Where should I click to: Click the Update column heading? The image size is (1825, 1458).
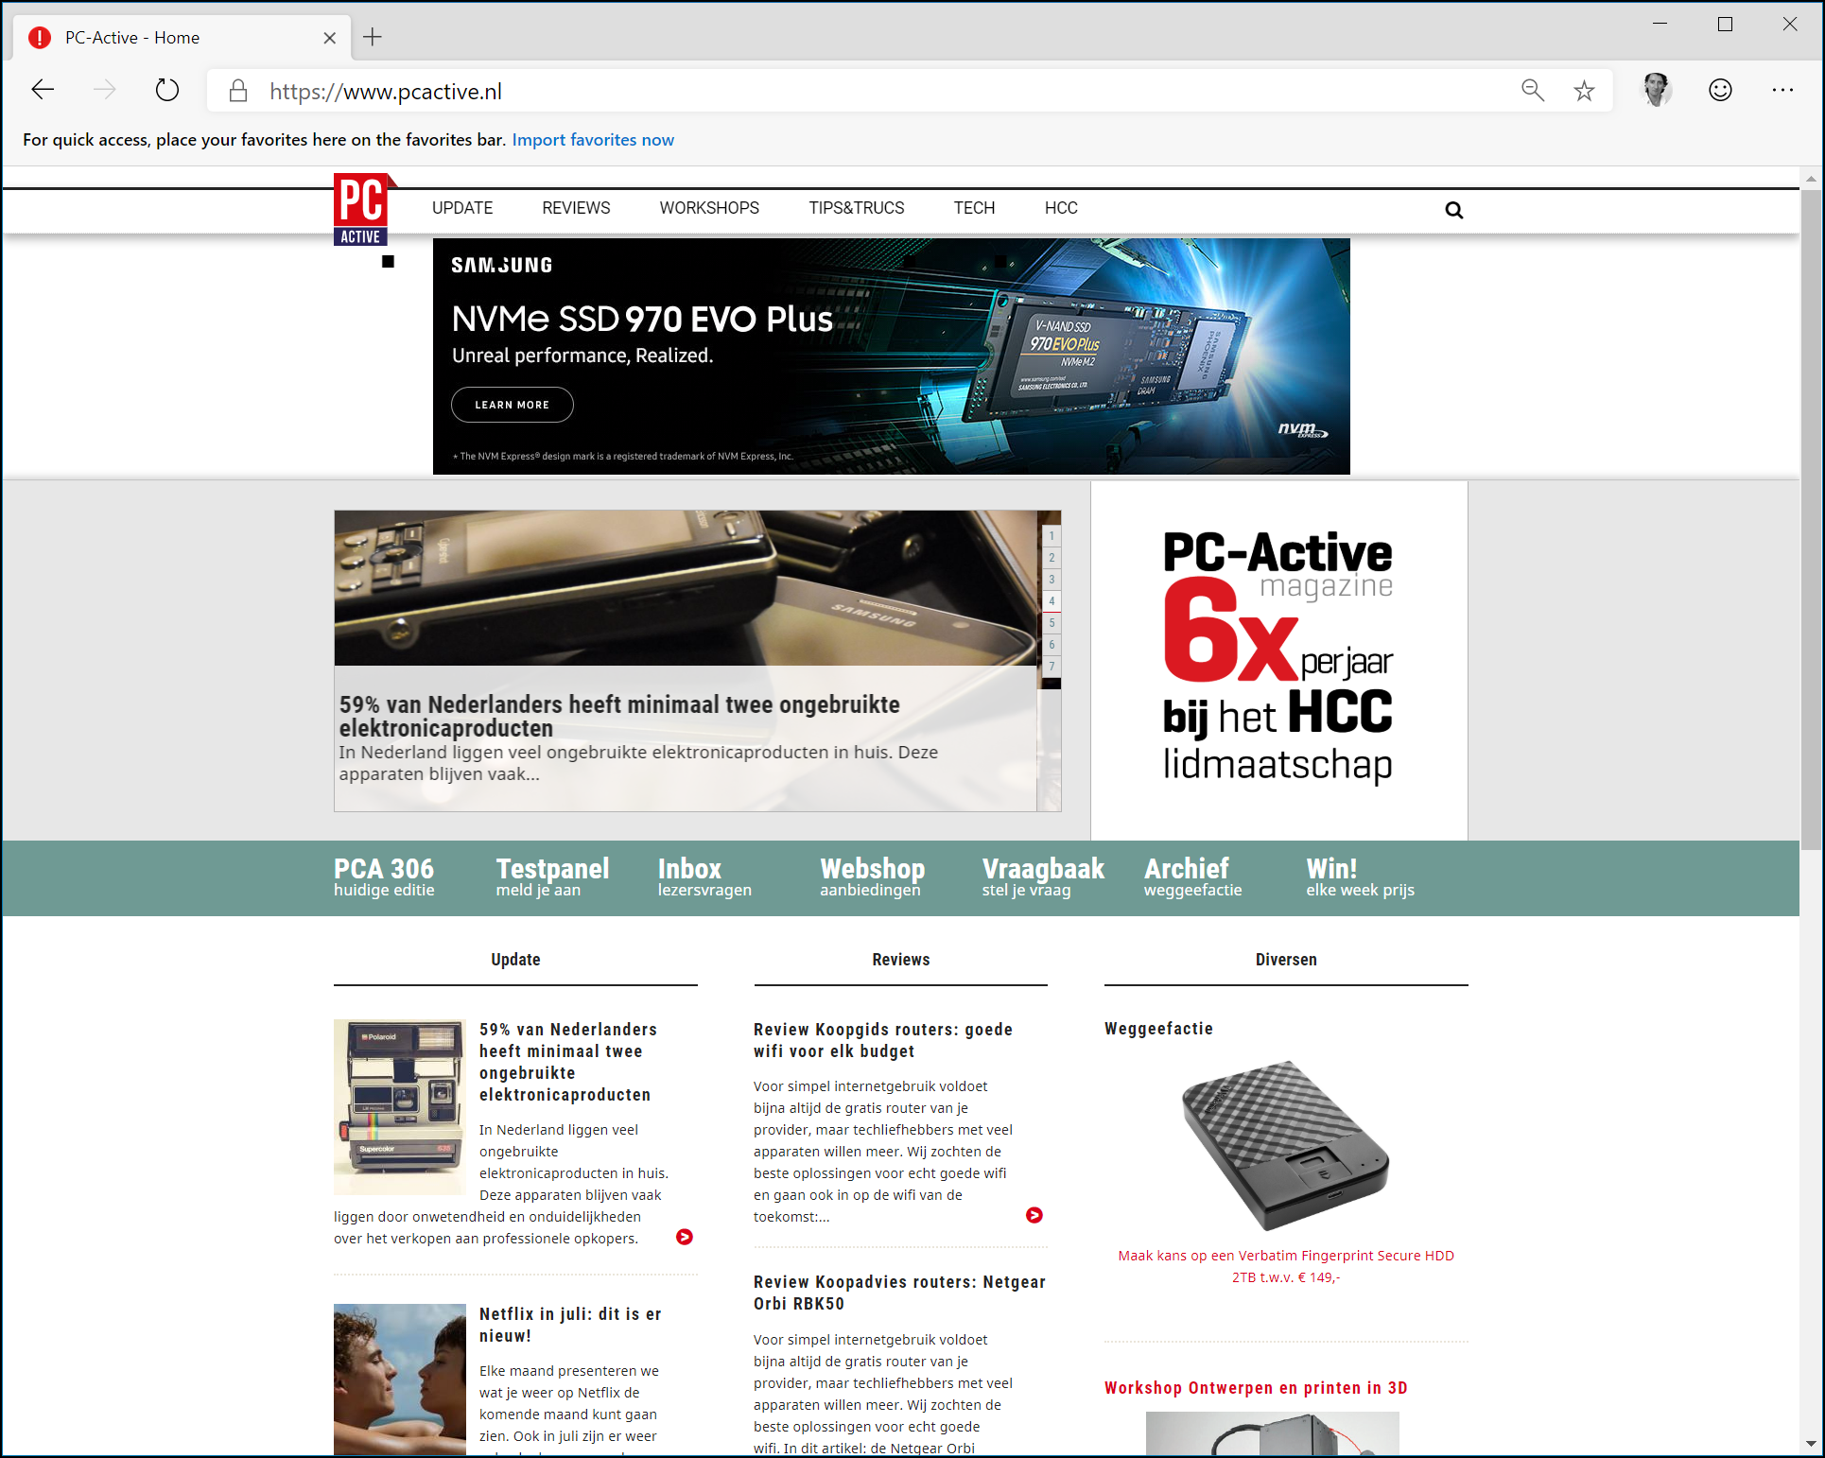[x=515, y=960]
